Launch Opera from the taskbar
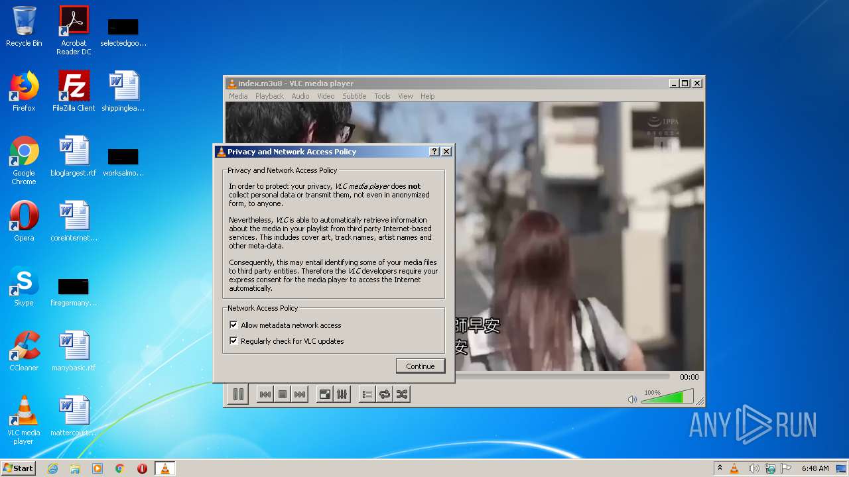 point(142,468)
